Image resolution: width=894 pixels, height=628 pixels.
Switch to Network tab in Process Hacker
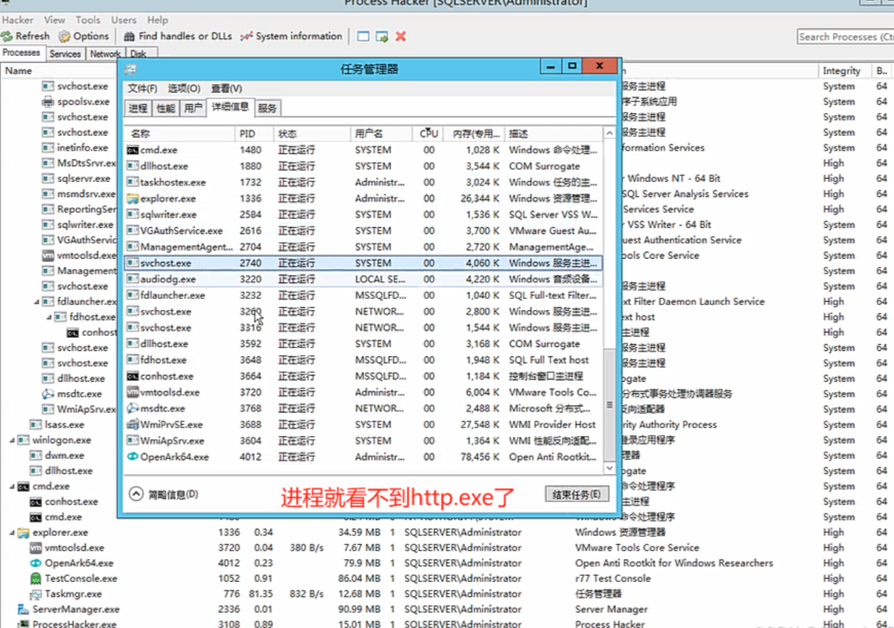point(105,53)
